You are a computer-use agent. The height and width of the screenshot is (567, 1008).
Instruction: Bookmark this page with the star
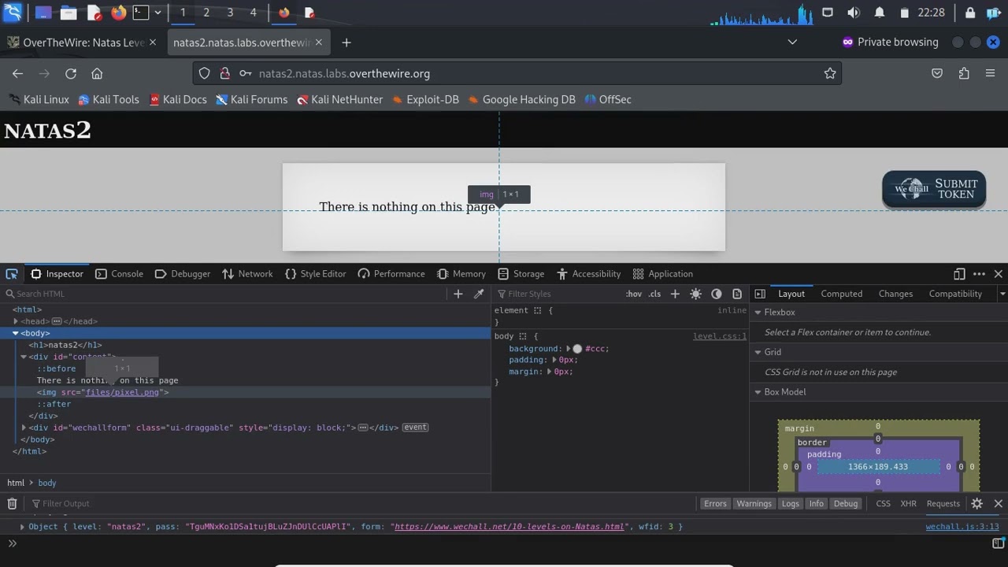coord(830,73)
